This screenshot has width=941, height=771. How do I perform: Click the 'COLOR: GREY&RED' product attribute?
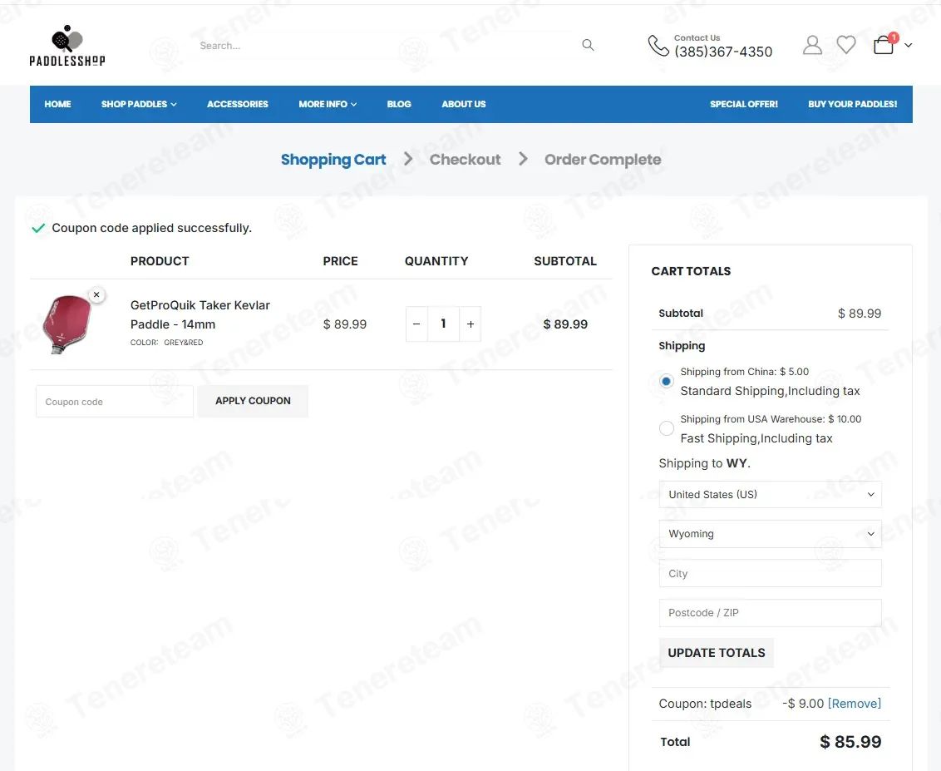[167, 343]
